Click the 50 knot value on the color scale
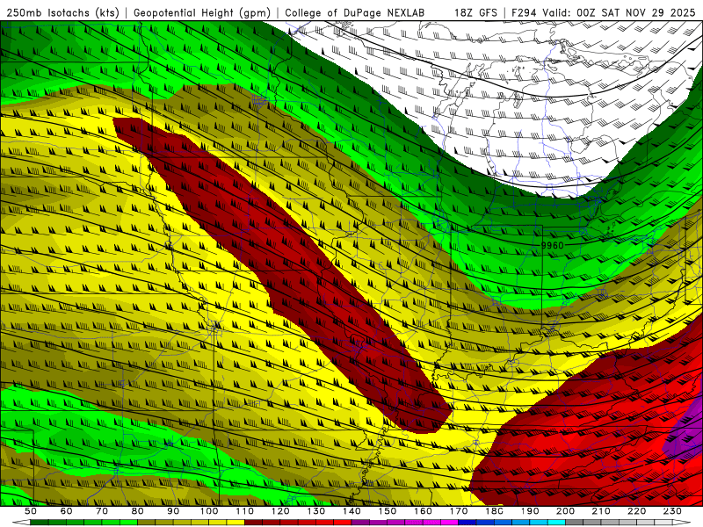The height and width of the screenshot is (527, 703). 31,511
